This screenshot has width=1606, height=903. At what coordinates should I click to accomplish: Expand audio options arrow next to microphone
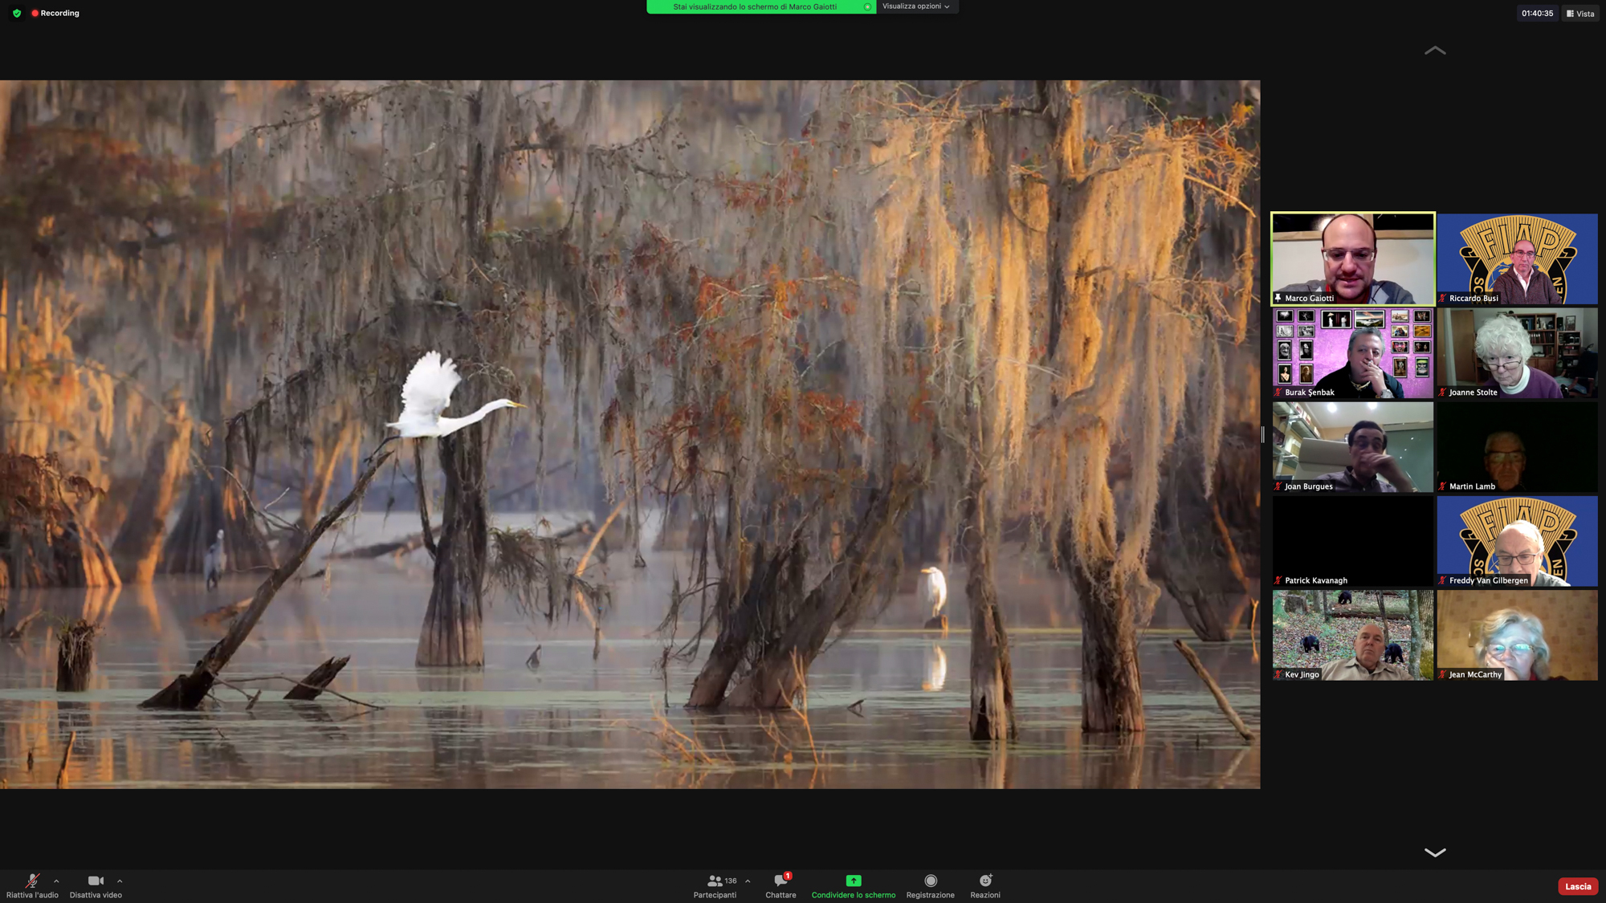(x=56, y=881)
